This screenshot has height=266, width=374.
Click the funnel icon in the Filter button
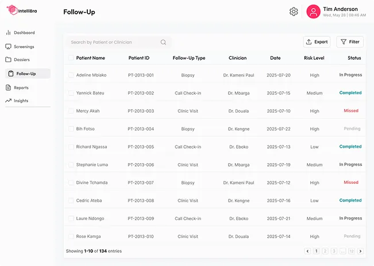[x=344, y=42]
